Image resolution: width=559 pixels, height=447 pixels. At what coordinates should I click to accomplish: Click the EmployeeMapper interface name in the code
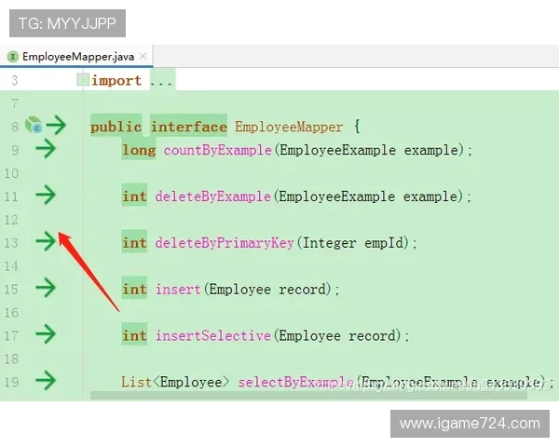point(289,127)
